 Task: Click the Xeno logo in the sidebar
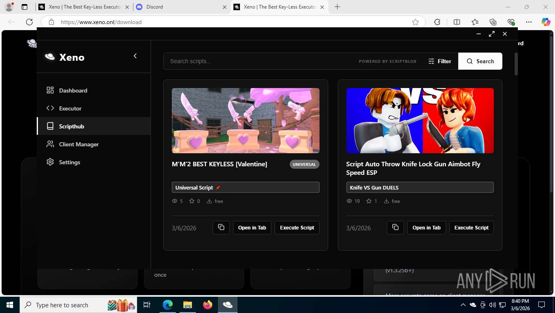click(50, 57)
